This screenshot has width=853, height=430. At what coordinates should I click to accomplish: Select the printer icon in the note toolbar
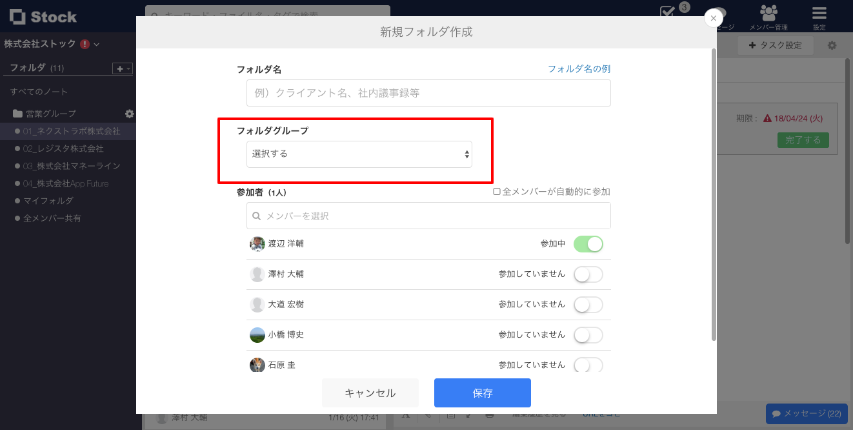[490, 416]
